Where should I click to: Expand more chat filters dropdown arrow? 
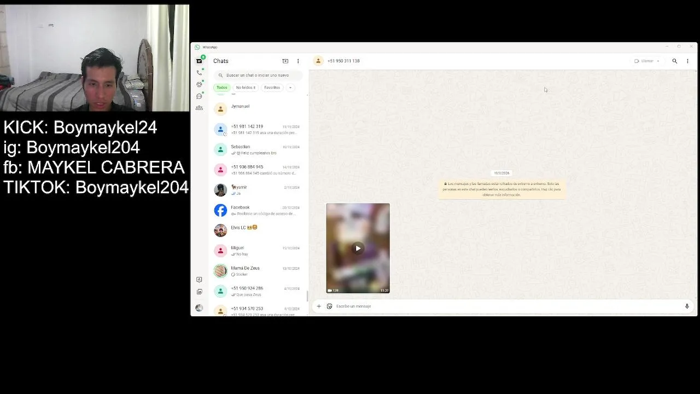coord(290,88)
